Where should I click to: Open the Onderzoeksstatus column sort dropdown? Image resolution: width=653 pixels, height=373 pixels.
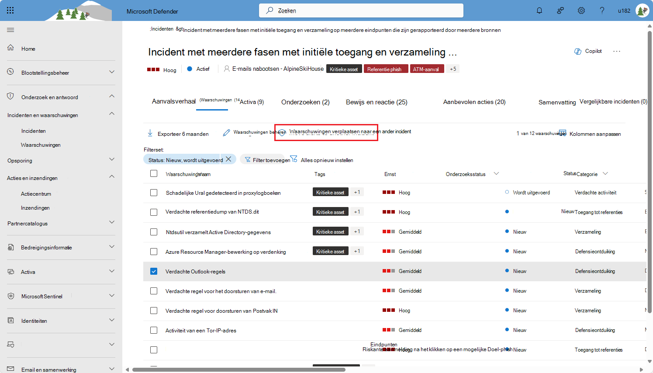496,173
